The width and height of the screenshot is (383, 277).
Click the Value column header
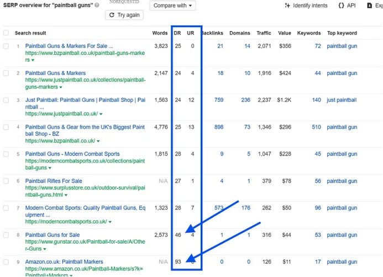point(285,33)
